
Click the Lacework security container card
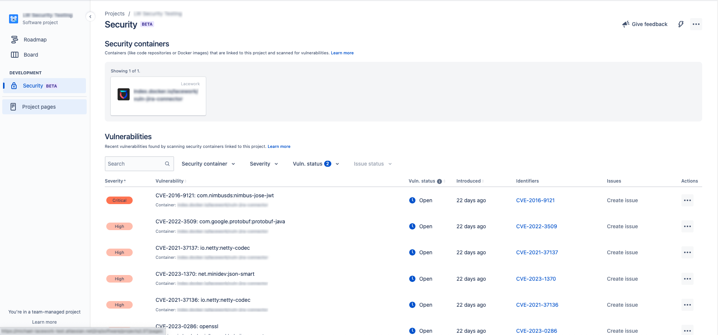pos(158,96)
